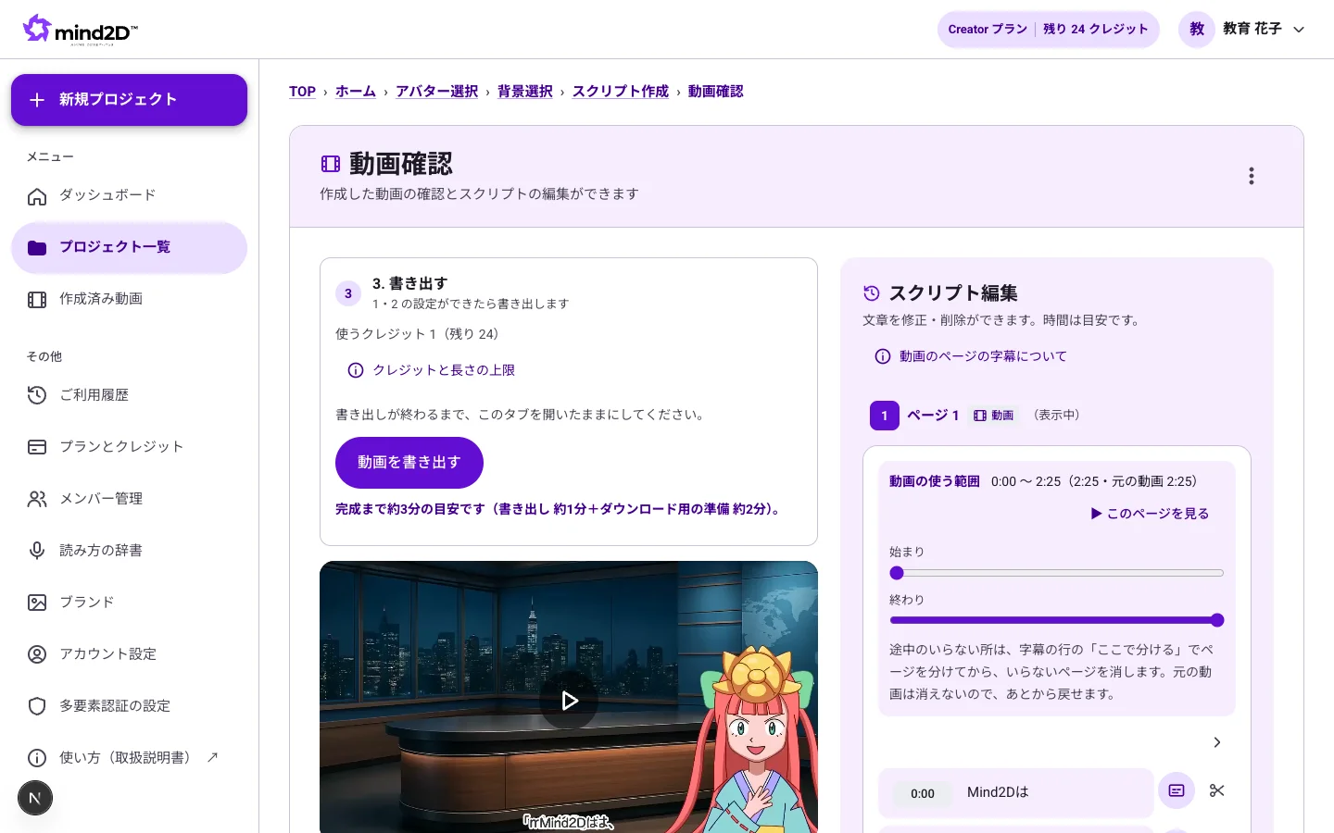Open ダッシュボード in the sidebar
The width and height of the screenshot is (1334, 833).
point(129,195)
